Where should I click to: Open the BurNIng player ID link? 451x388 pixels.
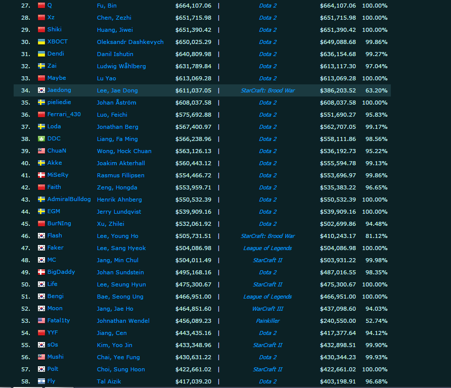coord(59,224)
